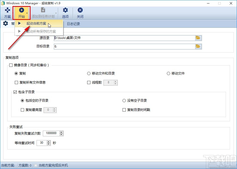Open the leftmost 常 tab
237x169 pixels.
(x=13, y=24)
